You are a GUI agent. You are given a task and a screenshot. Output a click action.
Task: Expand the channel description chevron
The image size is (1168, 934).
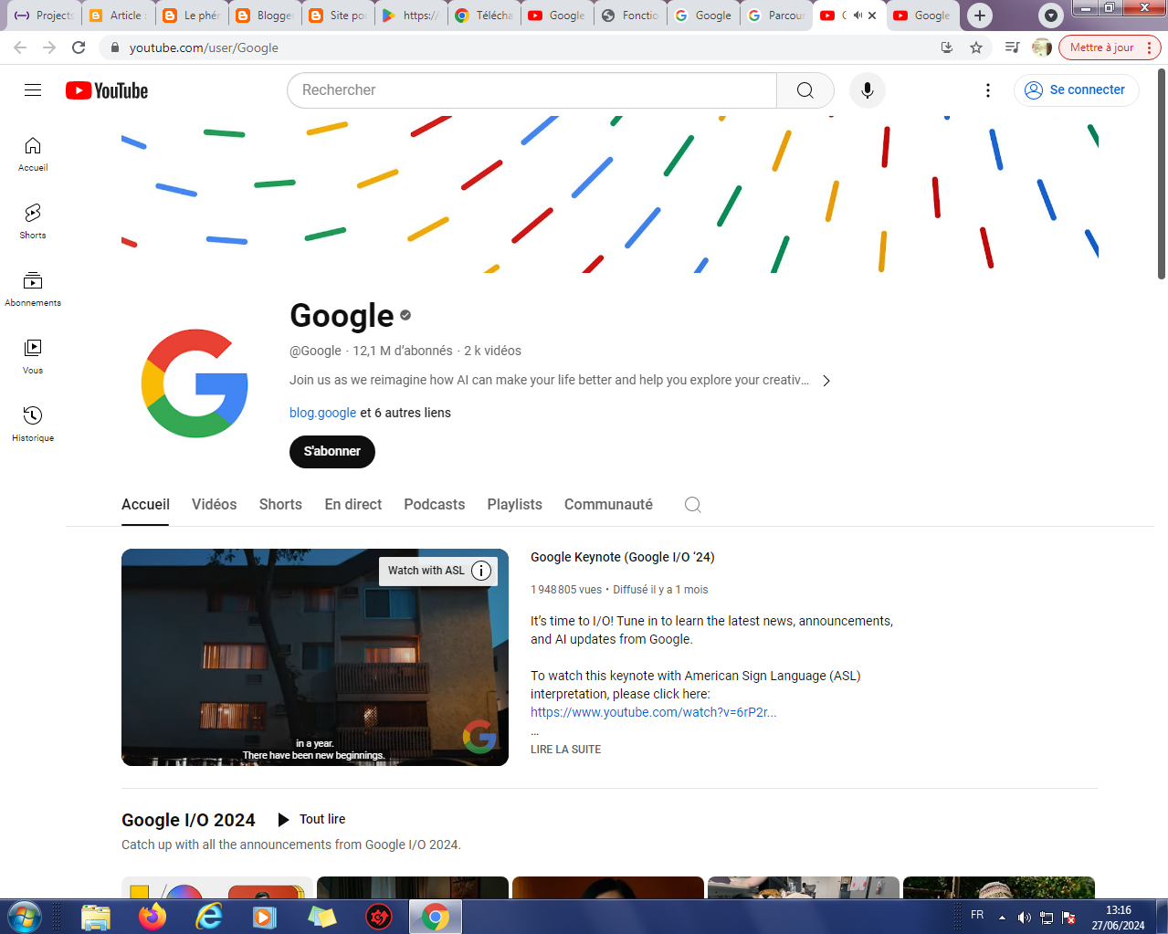pyautogui.click(x=826, y=381)
